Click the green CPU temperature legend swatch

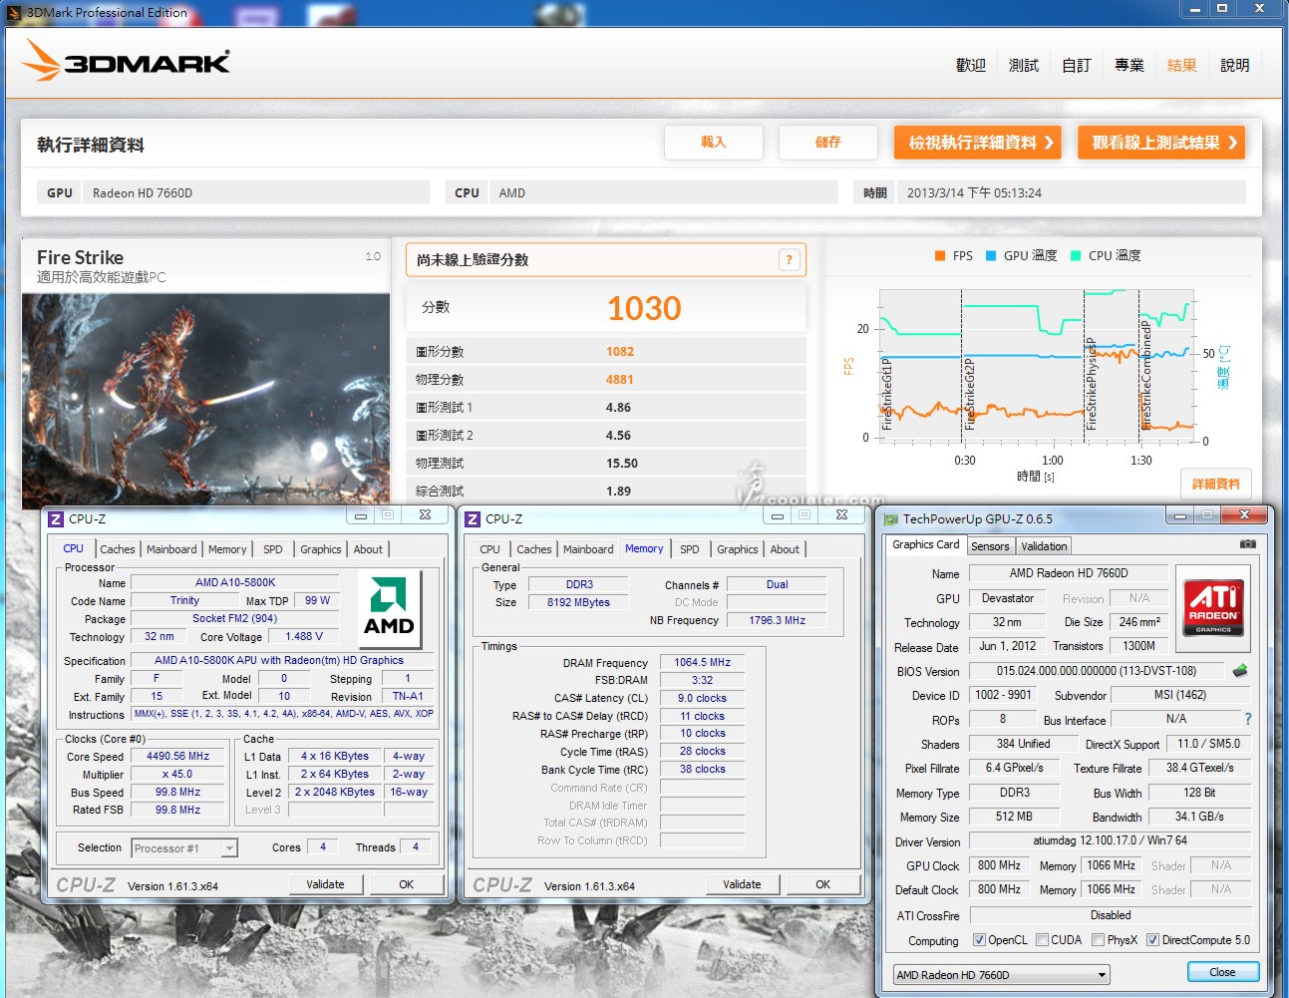[1076, 256]
